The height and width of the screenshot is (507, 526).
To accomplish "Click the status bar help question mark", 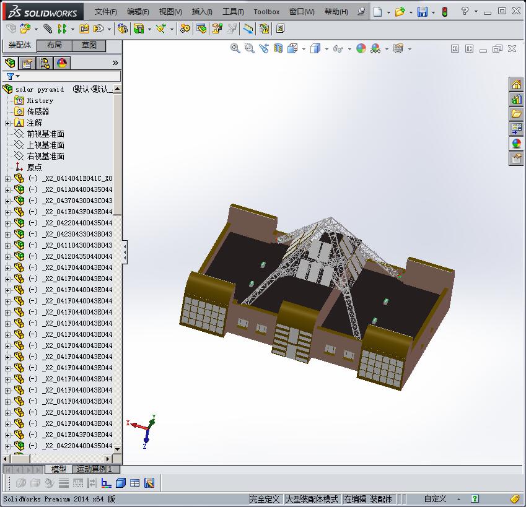I will [x=475, y=498].
